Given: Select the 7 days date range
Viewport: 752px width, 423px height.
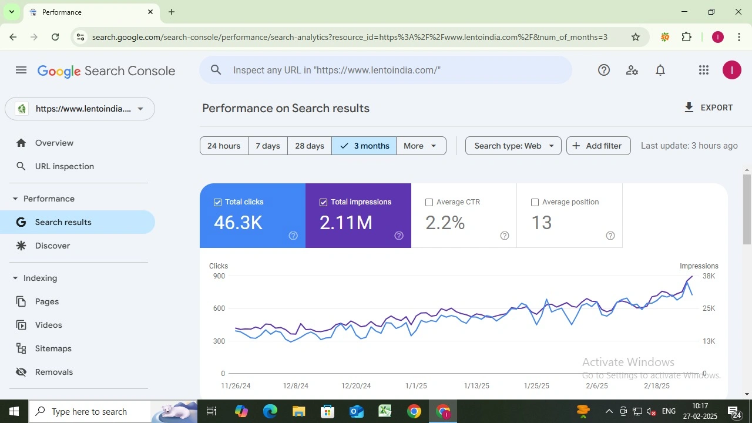Looking at the screenshot, I should point(268,146).
